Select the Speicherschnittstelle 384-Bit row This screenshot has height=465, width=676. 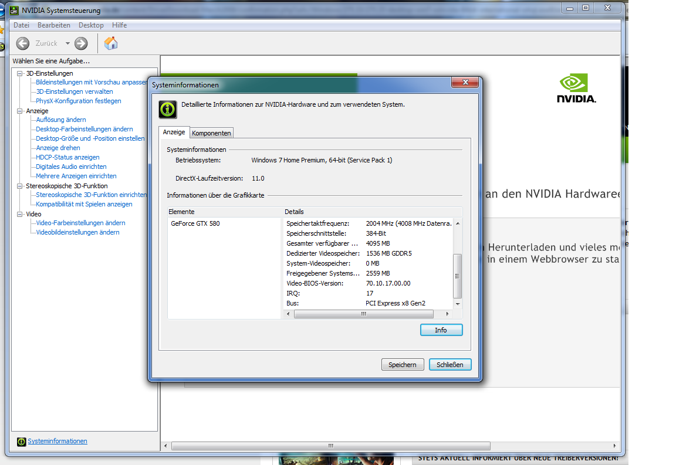tap(369, 233)
